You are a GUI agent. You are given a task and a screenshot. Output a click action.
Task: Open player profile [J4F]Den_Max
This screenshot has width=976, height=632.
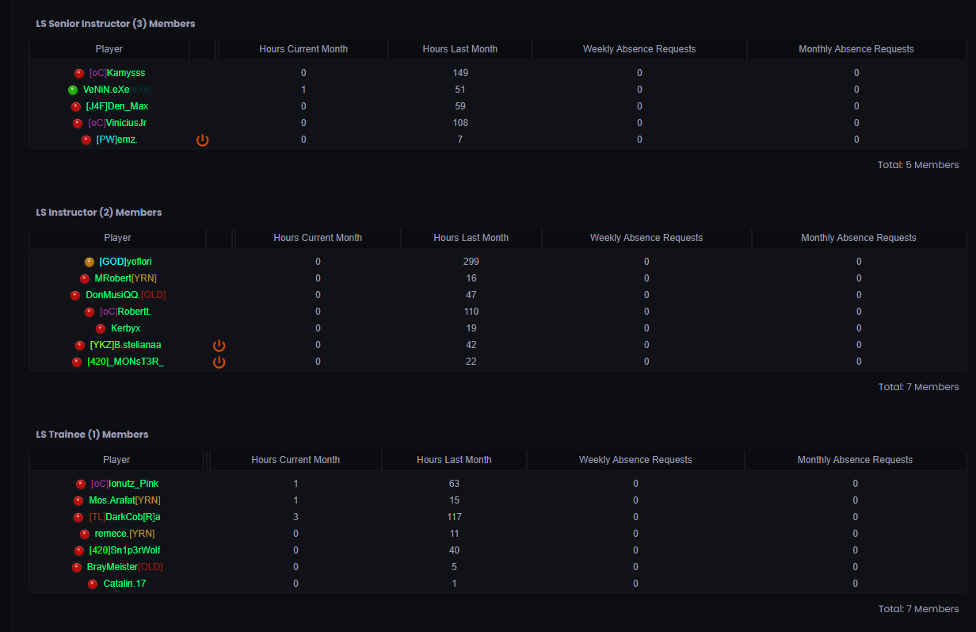point(116,106)
